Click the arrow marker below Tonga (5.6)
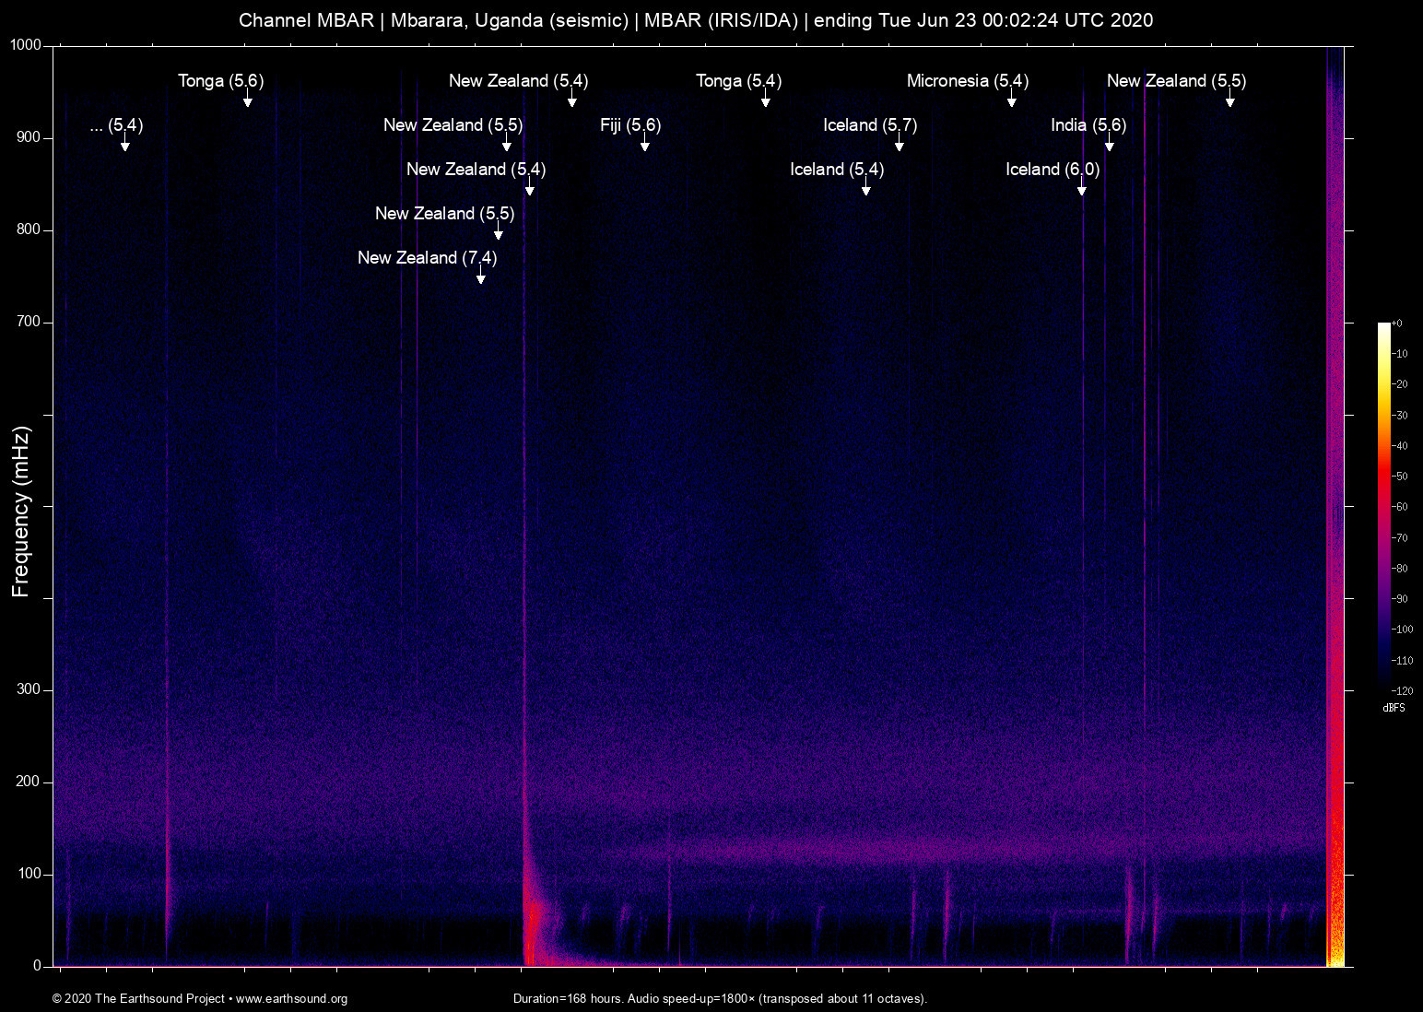The width and height of the screenshot is (1423, 1012). (x=247, y=100)
